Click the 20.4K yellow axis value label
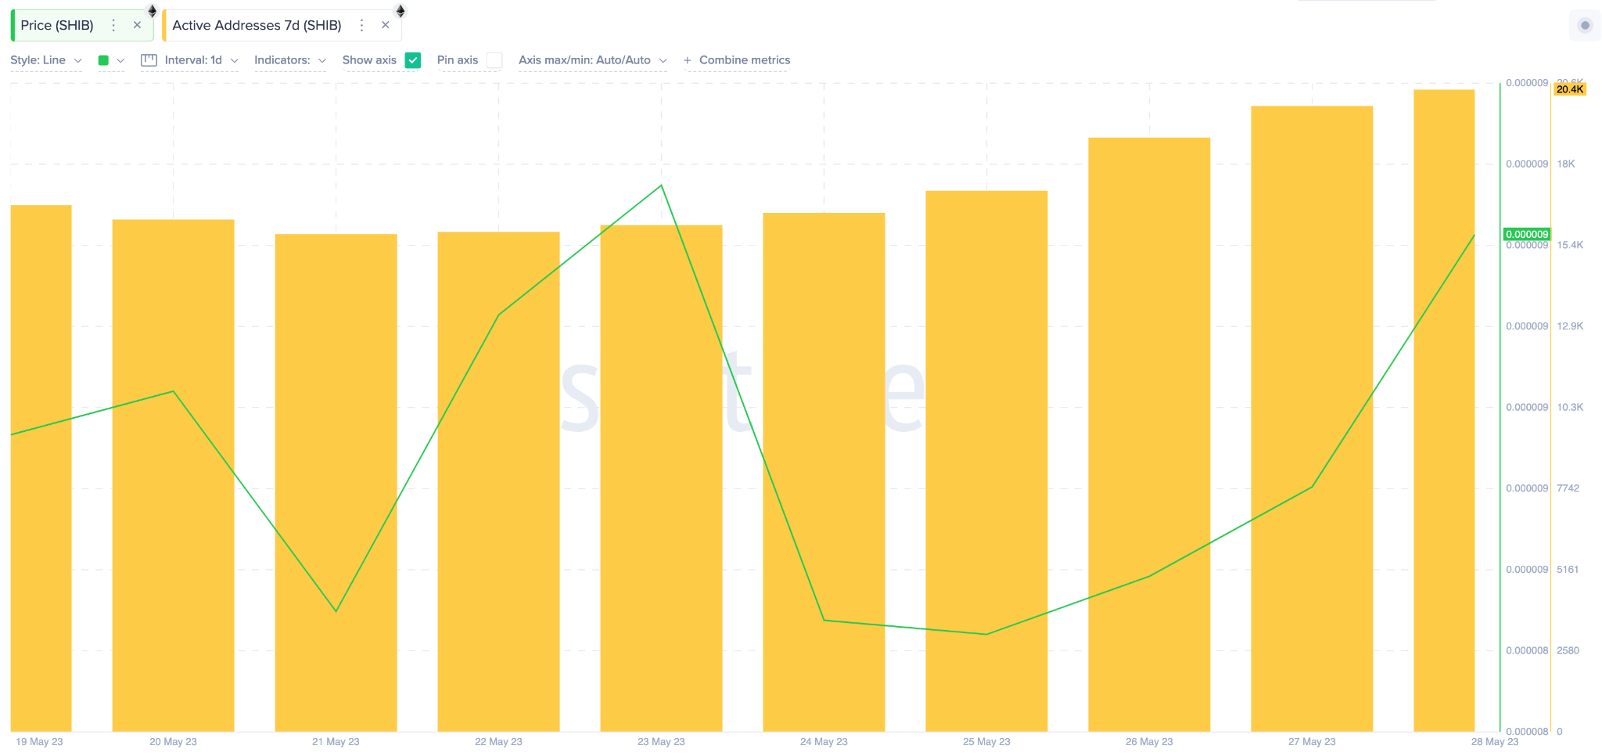This screenshot has height=756, width=1602. point(1569,89)
